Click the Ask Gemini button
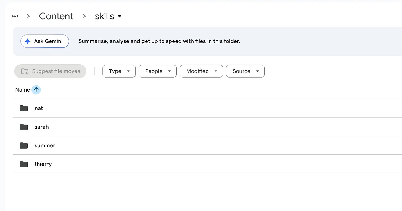This screenshot has height=211, width=402. click(45, 41)
